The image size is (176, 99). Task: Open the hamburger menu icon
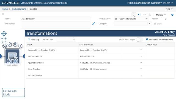(x=3, y=14)
